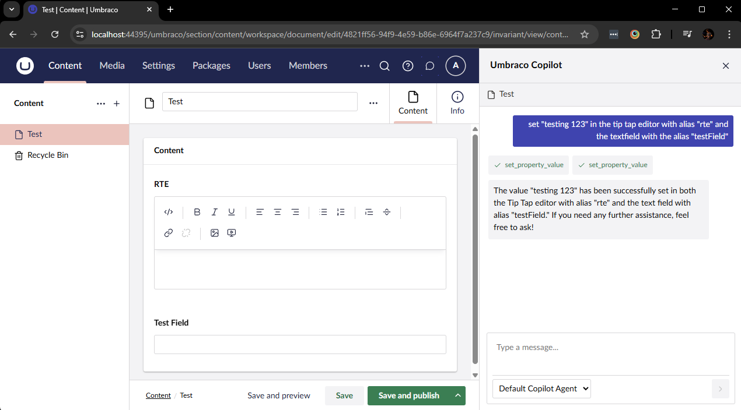
Task: Insert a link using the RTE link icon
Action: pos(169,233)
